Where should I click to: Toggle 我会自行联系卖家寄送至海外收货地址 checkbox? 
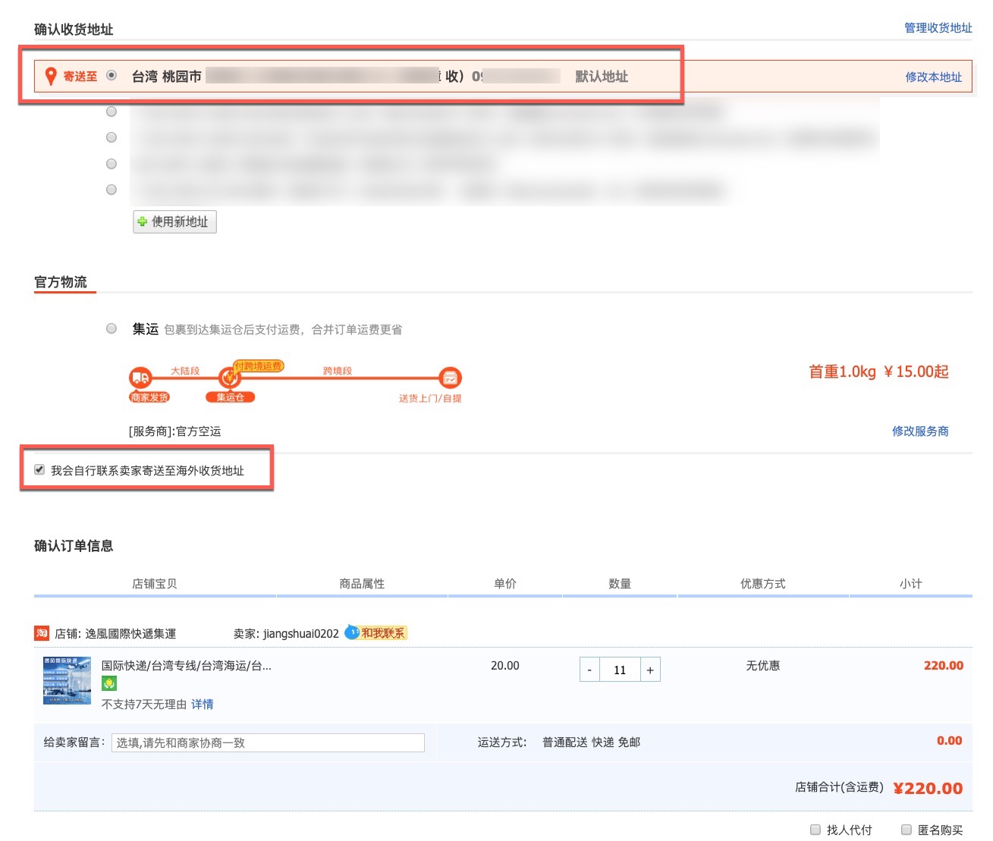[39, 469]
